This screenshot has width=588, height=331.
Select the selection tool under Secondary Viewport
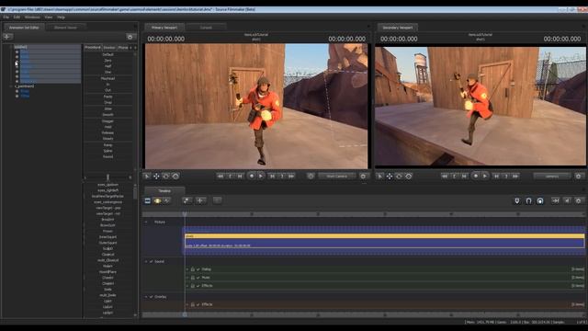point(379,176)
